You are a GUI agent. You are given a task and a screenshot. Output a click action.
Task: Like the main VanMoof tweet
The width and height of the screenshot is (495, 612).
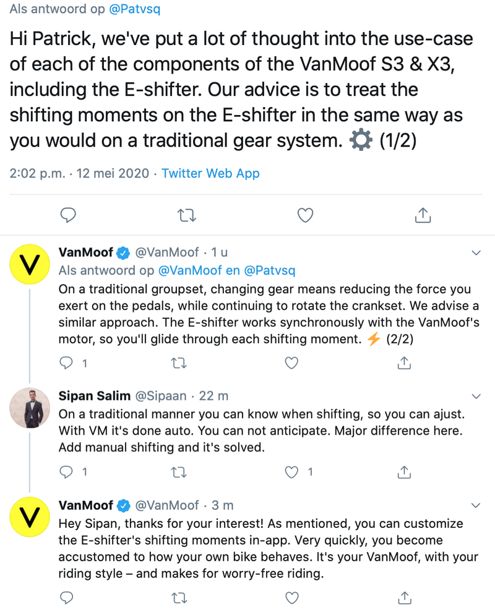[305, 215]
